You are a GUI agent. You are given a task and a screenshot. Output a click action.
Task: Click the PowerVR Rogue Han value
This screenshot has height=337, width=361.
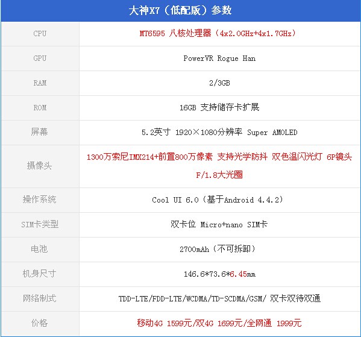(x=219, y=58)
